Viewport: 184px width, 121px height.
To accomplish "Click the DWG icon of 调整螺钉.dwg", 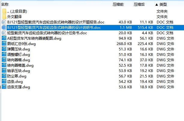I will 4,54.
